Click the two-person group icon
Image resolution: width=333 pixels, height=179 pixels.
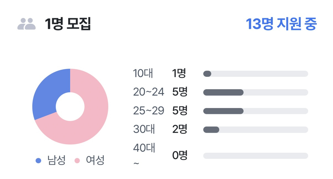[x=26, y=24]
